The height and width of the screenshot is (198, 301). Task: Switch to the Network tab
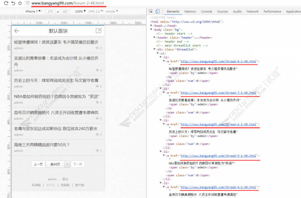(x=253, y=12)
